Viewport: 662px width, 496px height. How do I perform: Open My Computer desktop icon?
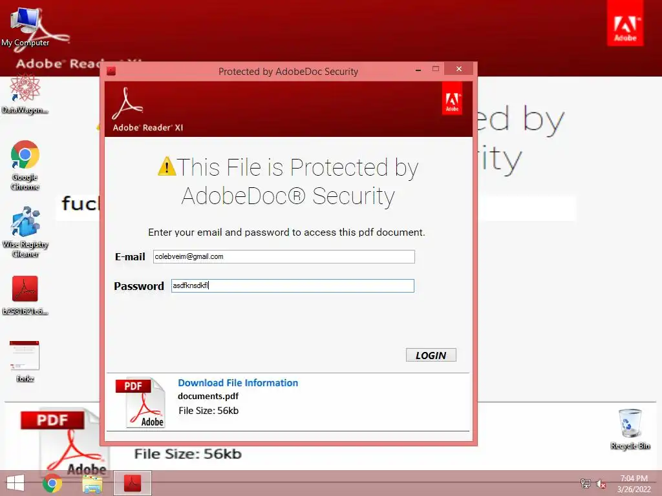pyautogui.click(x=25, y=27)
